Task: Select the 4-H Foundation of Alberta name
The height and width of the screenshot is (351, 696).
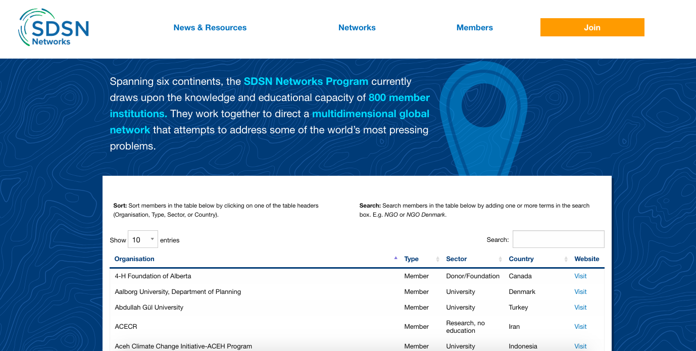Action: (153, 276)
